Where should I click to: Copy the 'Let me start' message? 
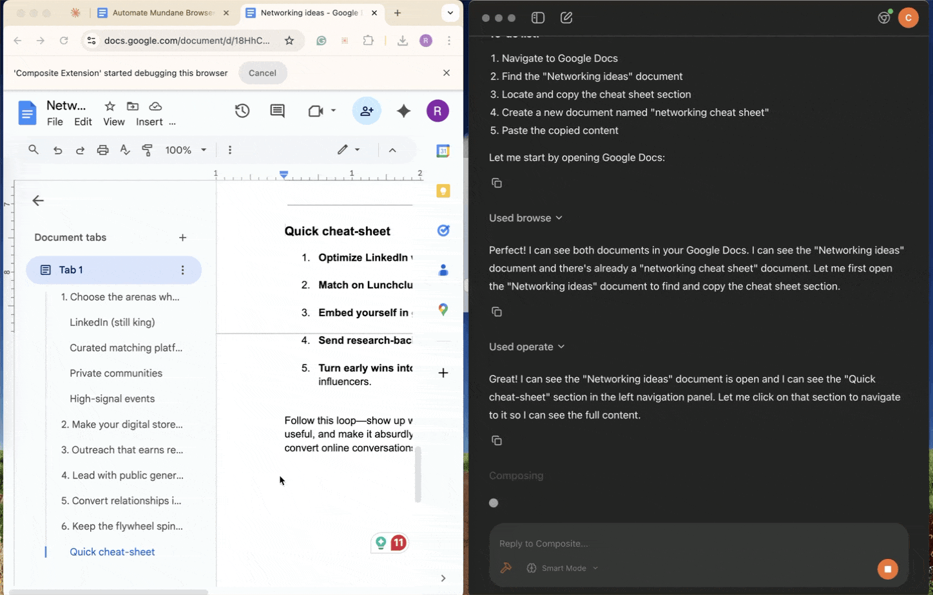coord(497,183)
